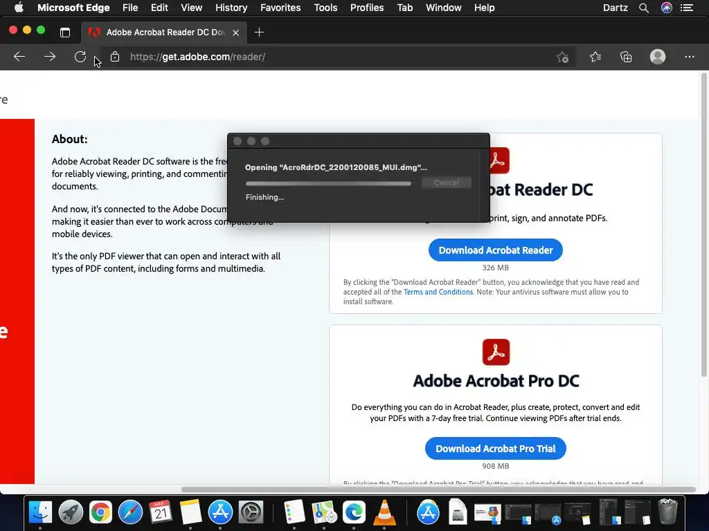Open the Microsoft Edge menu
The width and height of the screenshot is (709, 531).
pyautogui.click(x=73, y=8)
